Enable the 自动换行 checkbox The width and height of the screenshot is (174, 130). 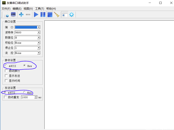coord(6,71)
